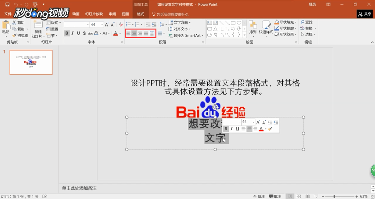Switch to Animations (动画) tab
375x199 pixels.
[x=76, y=14]
